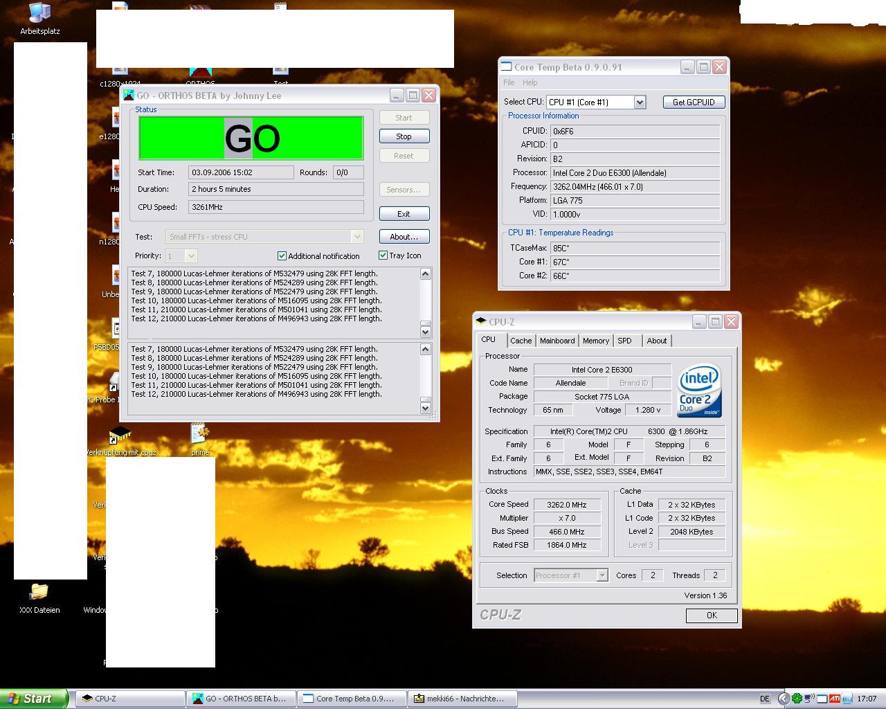Click Core #1 temperature value 67C
The width and height of the screenshot is (886, 709).
pyautogui.click(x=635, y=262)
